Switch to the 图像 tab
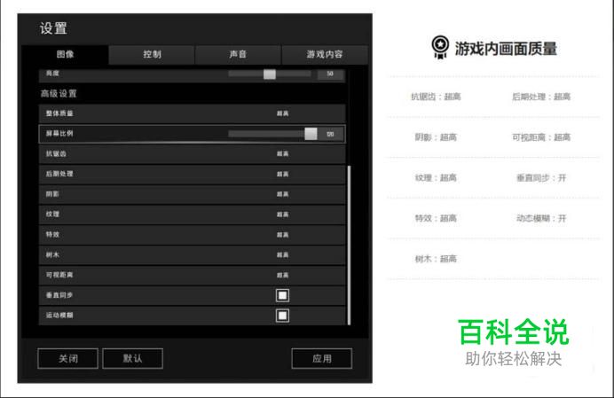The image size is (614, 398). click(x=65, y=54)
